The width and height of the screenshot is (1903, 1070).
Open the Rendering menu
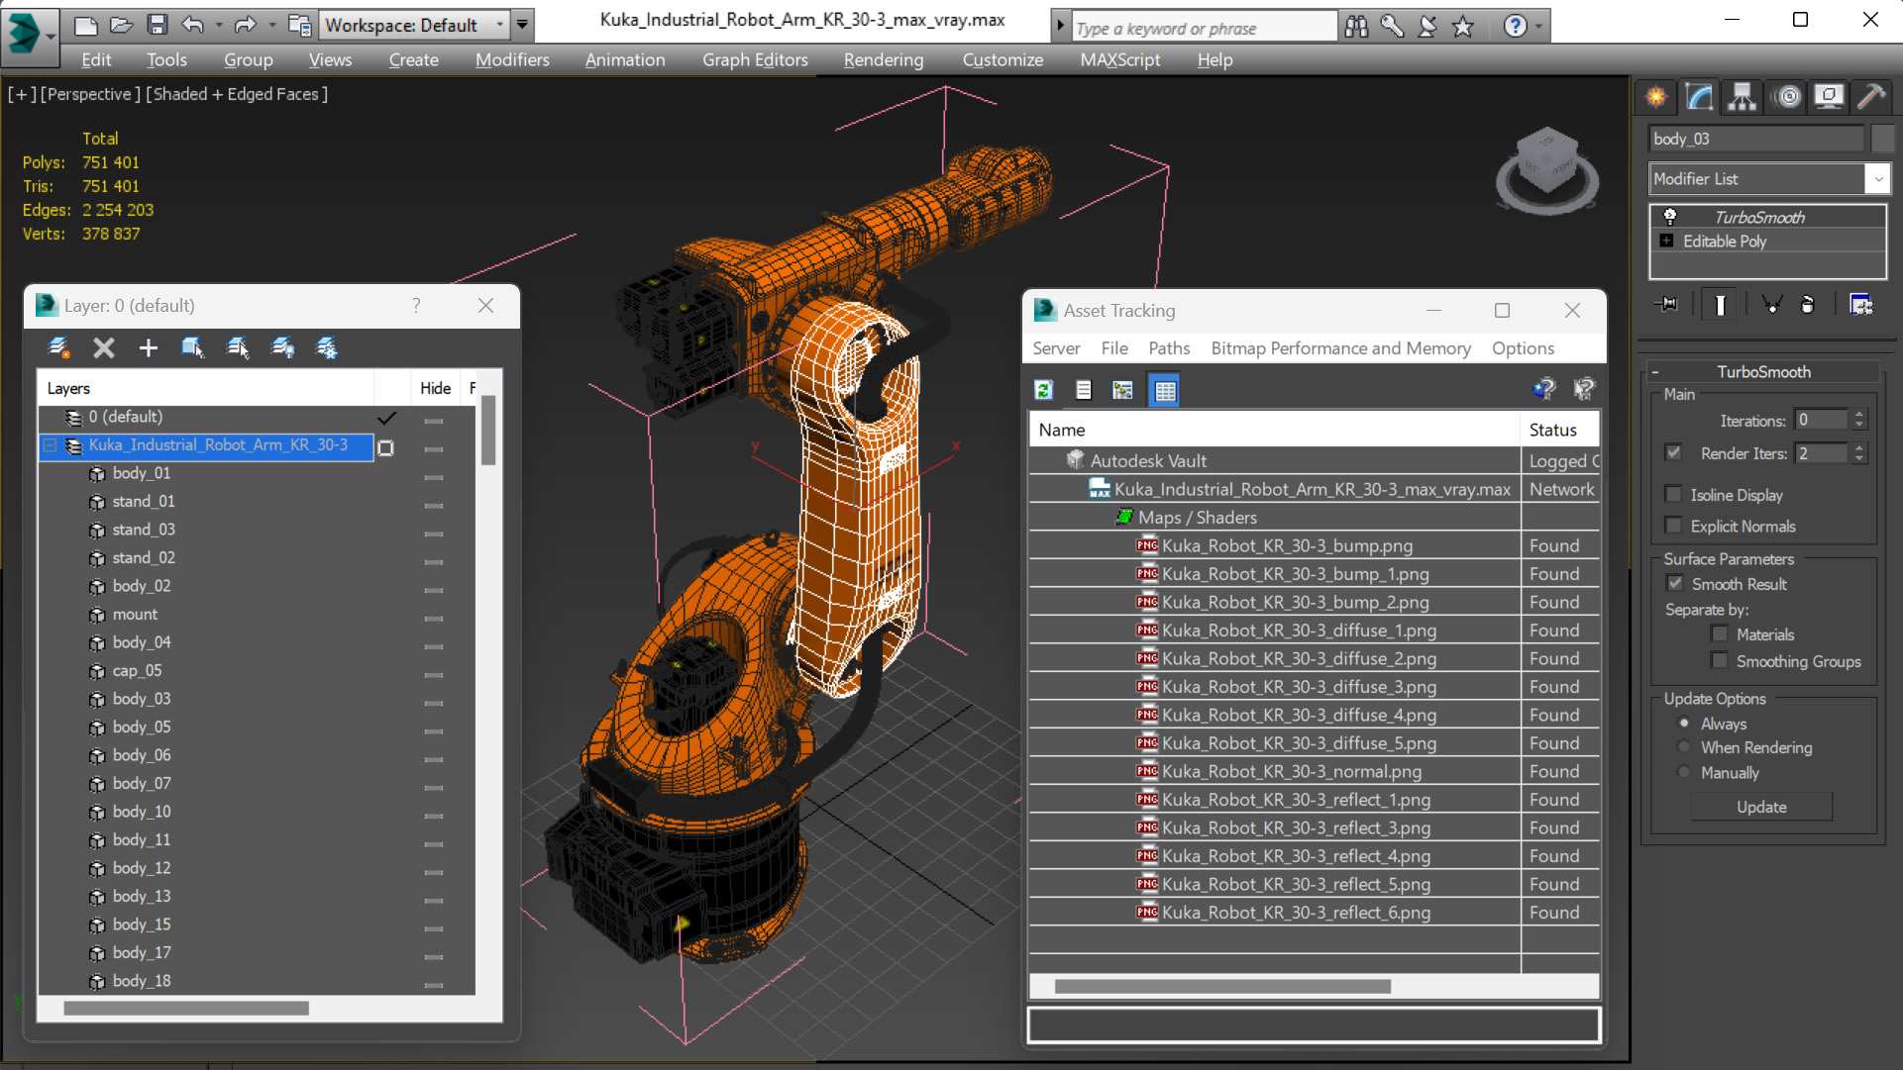click(x=884, y=59)
